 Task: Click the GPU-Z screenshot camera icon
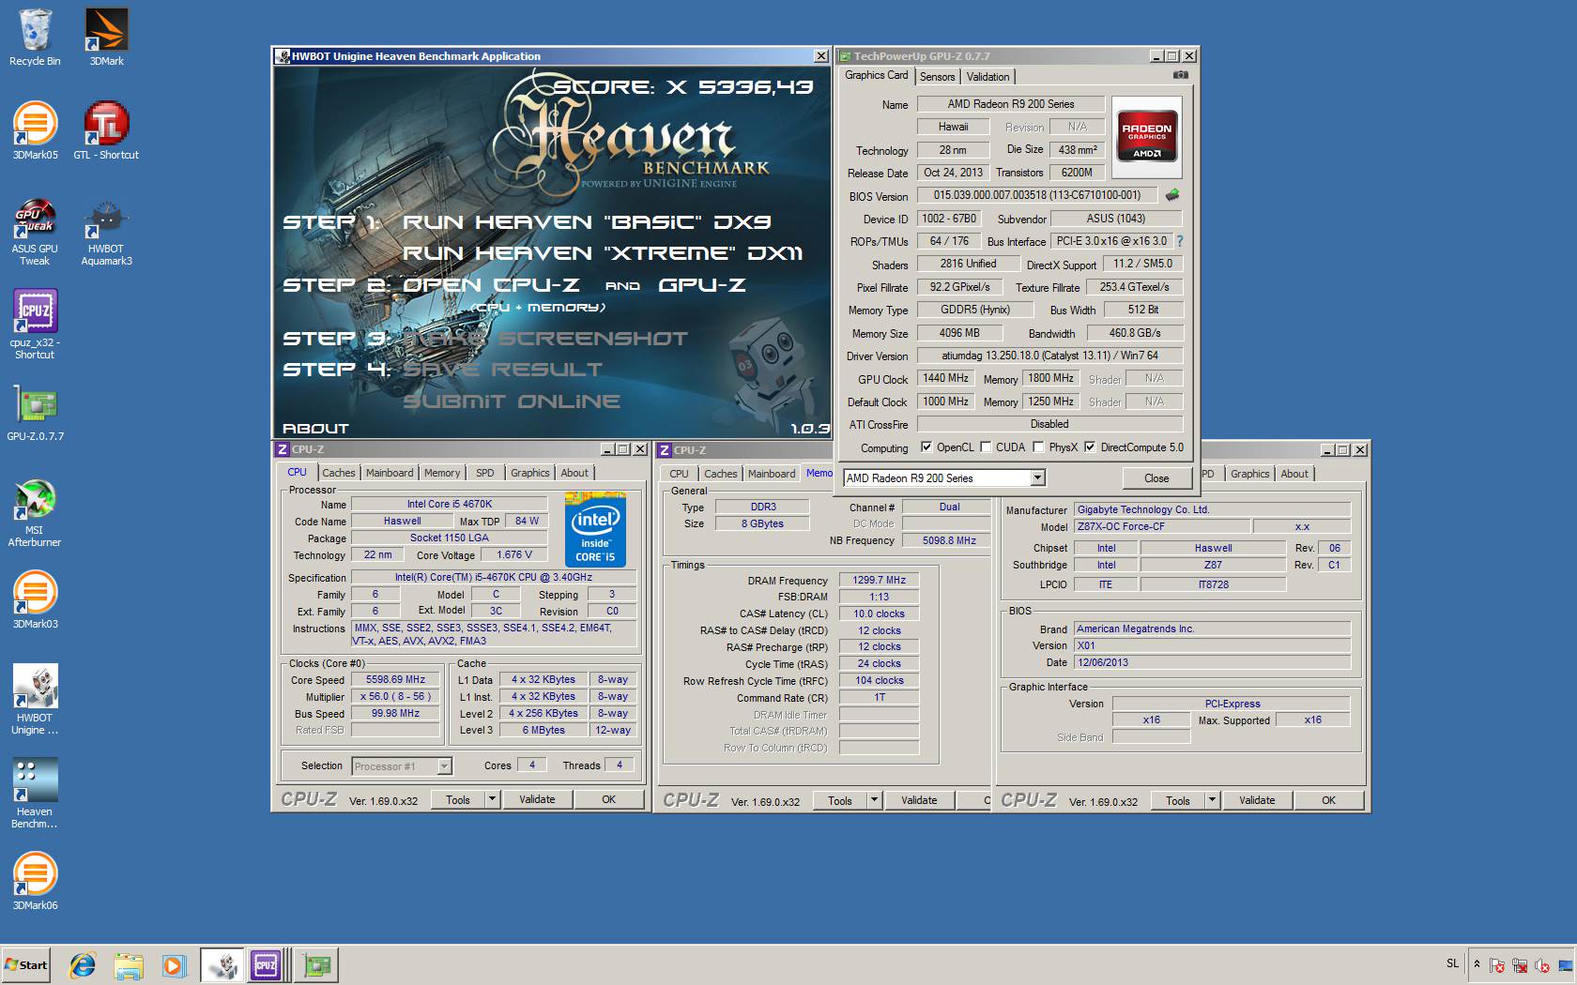[1181, 75]
